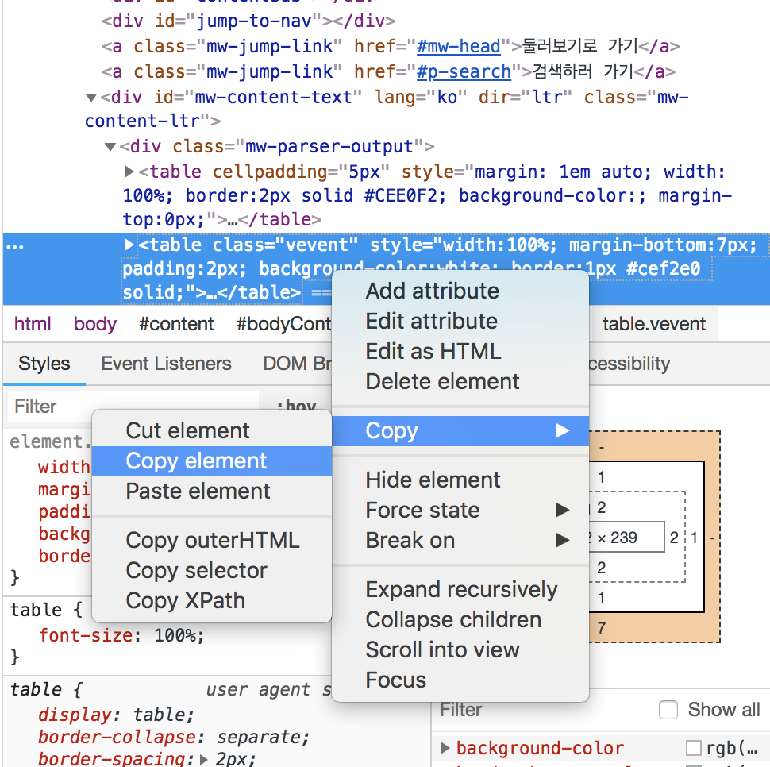770x767 pixels.
Task: Select Edit as HTML menu option
Action: [433, 351]
